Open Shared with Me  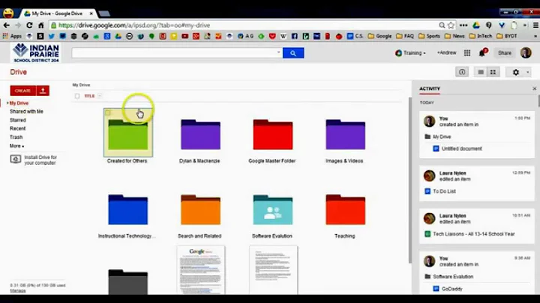26,112
